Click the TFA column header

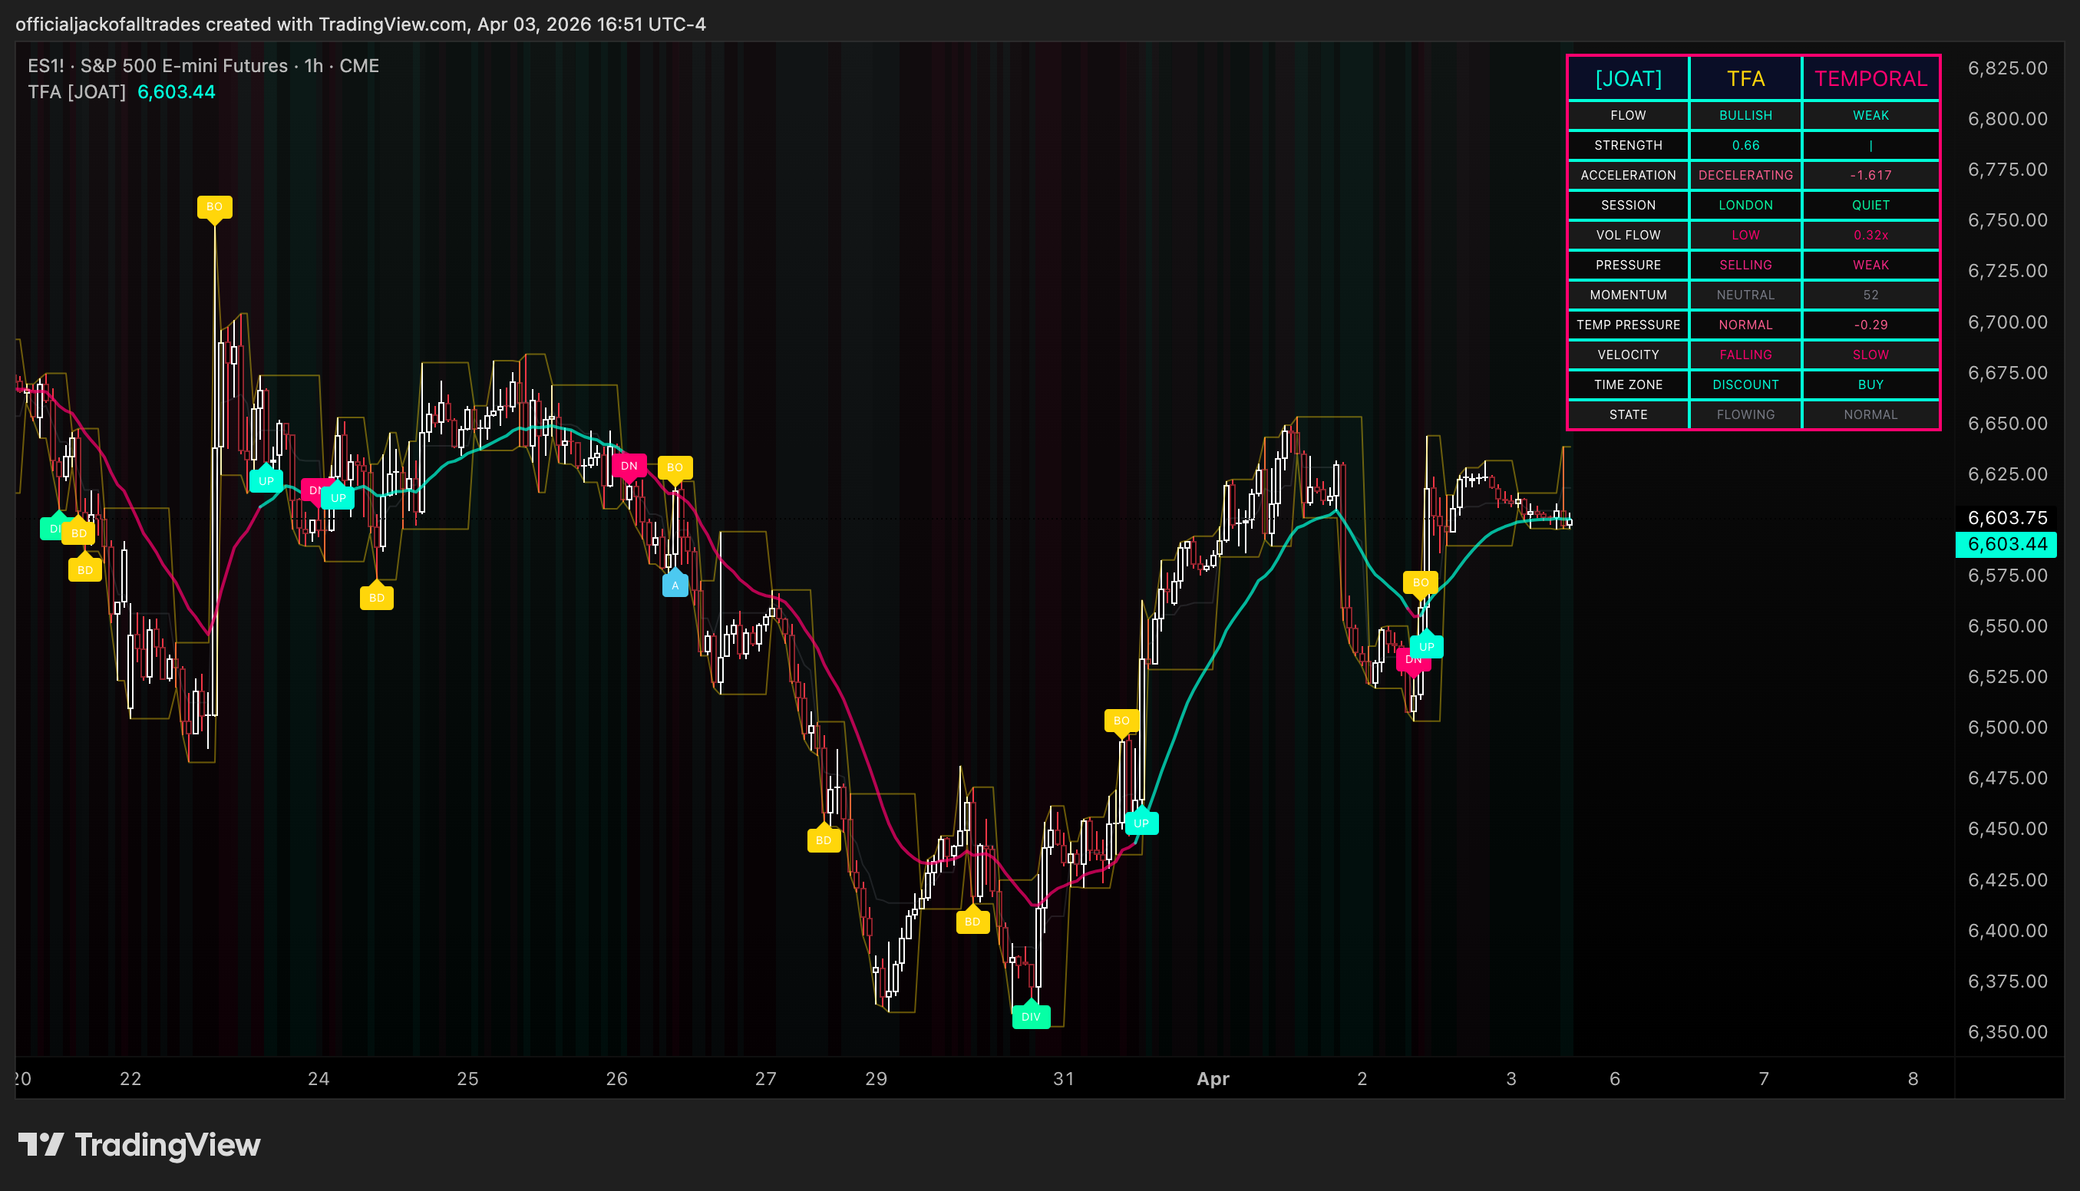click(x=1745, y=78)
